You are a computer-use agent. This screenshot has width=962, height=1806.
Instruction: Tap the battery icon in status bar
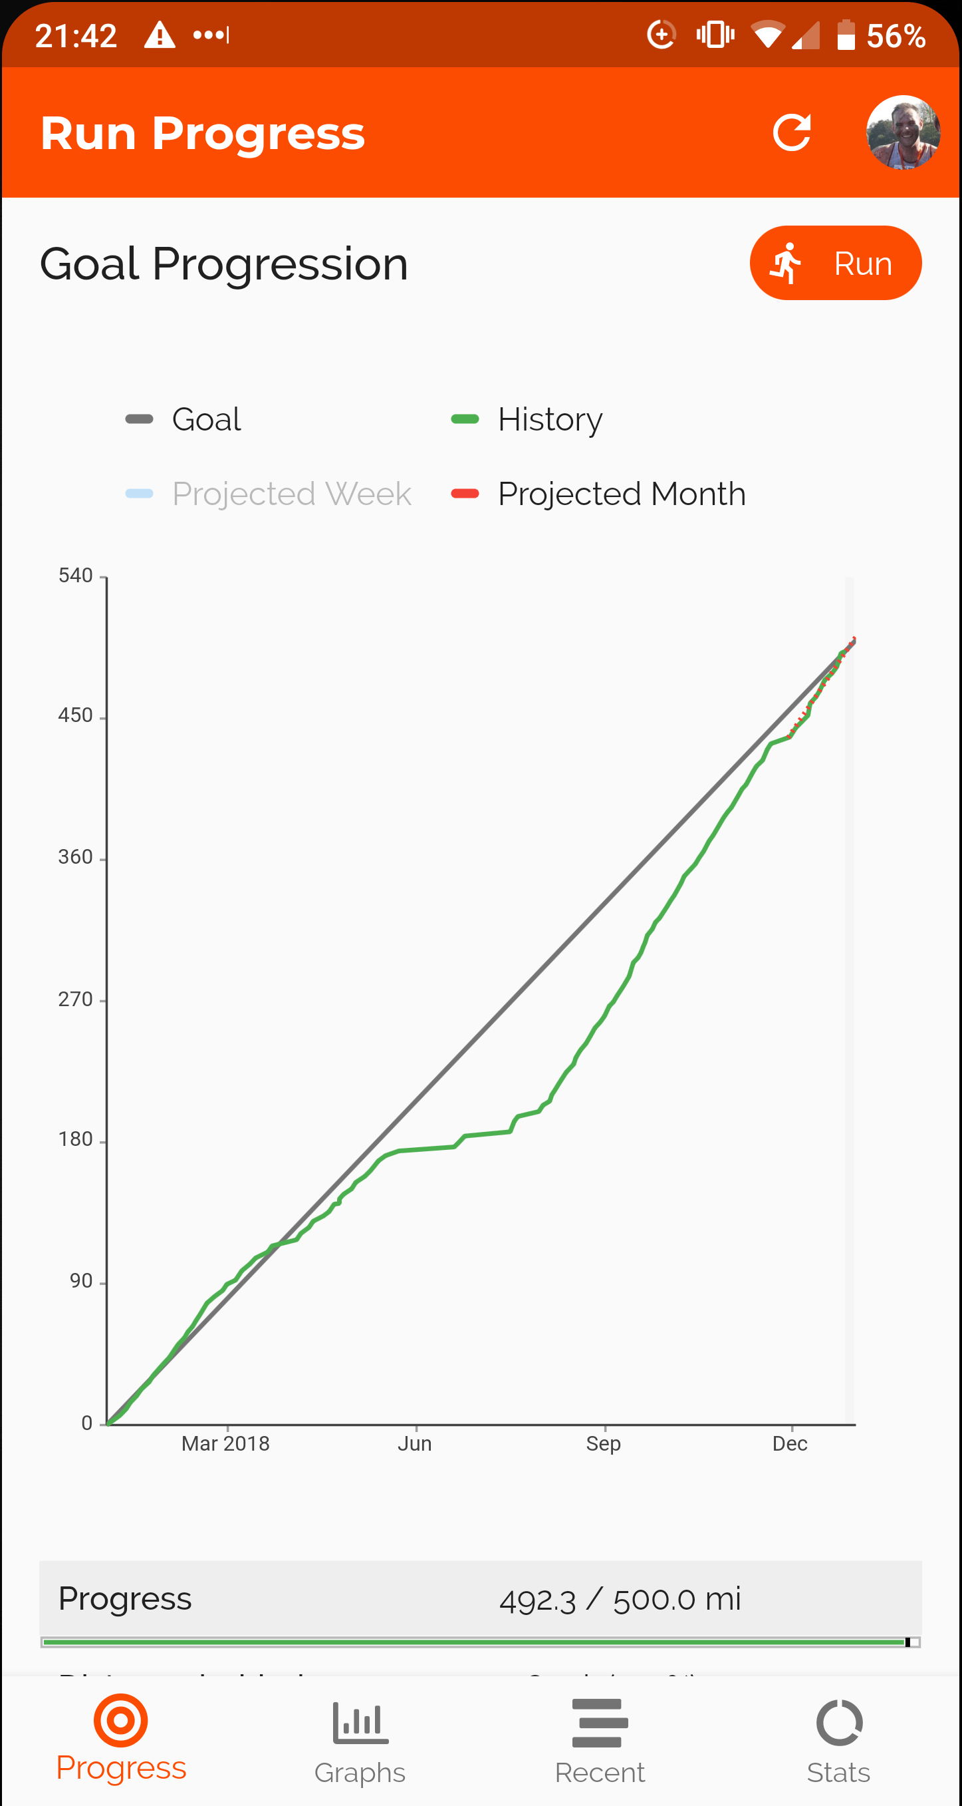[x=846, y=35]
